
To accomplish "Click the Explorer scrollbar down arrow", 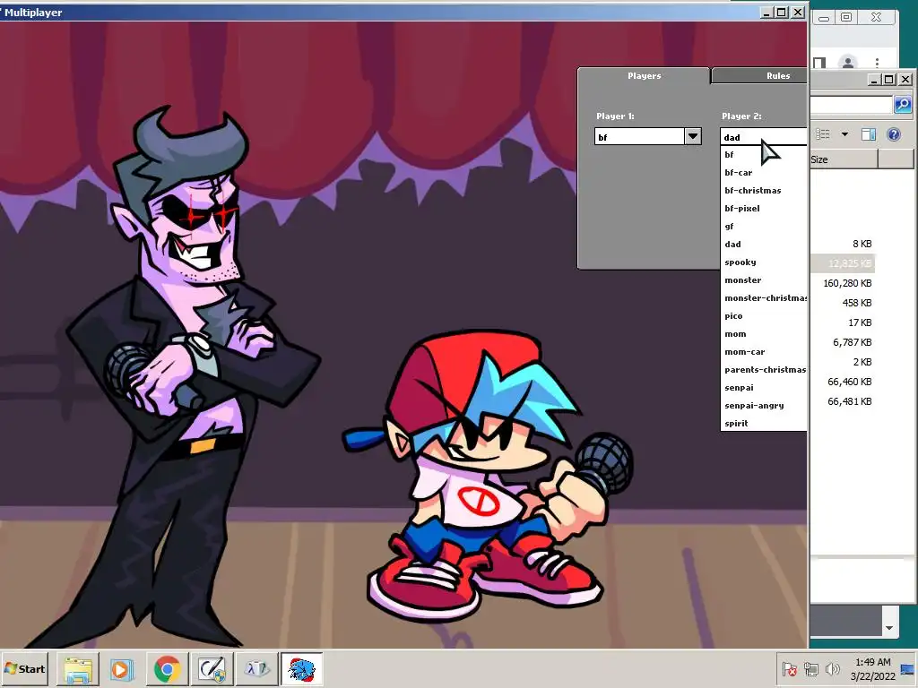I will [x=889, y=628].
